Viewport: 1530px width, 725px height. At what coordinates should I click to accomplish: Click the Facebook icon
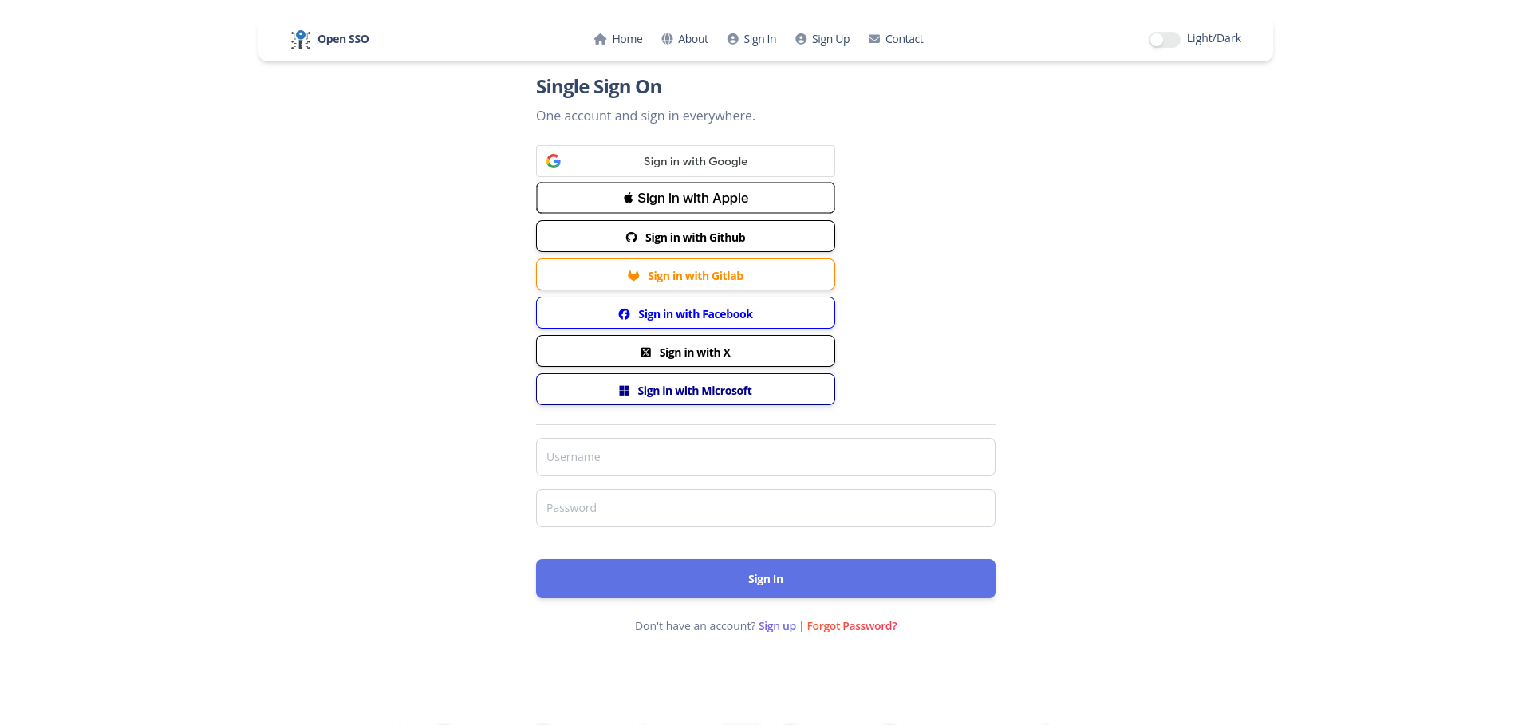tap(624, 313)
